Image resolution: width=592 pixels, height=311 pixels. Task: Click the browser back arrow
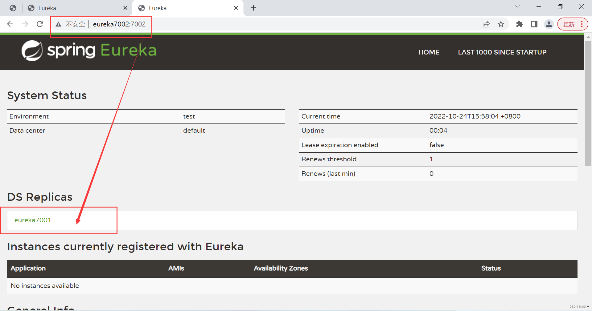[x=10, y=24]
